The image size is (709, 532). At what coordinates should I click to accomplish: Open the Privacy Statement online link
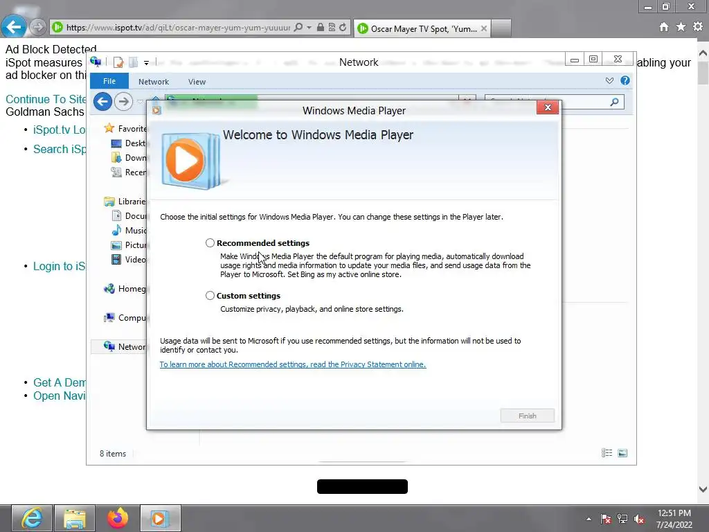click(x=293, y=364)
